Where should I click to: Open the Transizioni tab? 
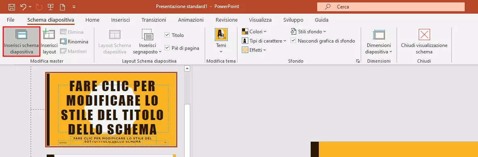pos(154,20)
